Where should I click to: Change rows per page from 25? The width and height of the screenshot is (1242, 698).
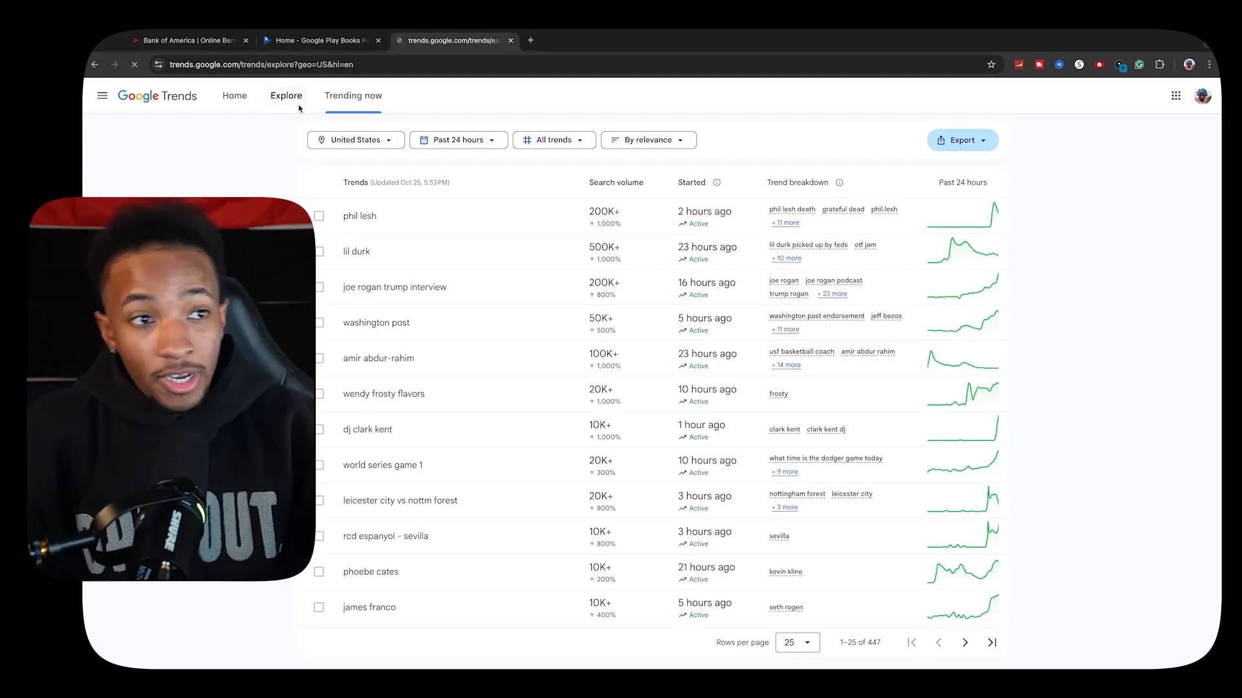[x=798, y=642]
